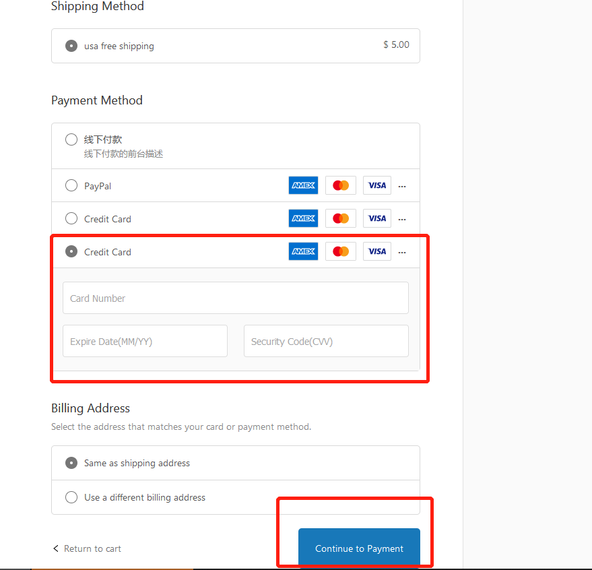The width and height of the screenshot is (592, 570).
Task: Click the VISA icon in PayPal row
Action: 376,185
